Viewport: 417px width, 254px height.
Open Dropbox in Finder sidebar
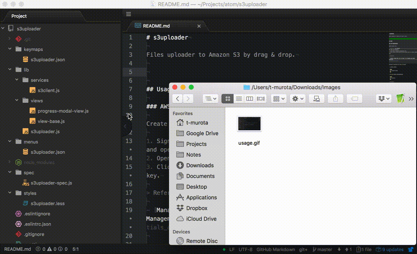[197, 208]
